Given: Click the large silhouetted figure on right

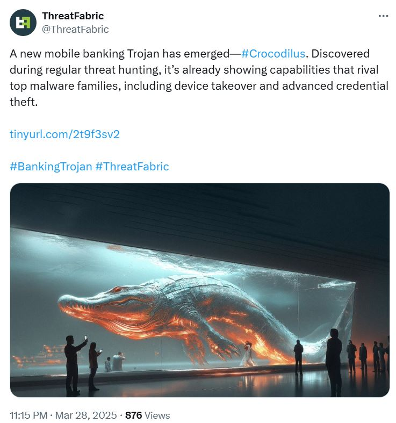Looking at the screenshot, I should pos(334,362).
